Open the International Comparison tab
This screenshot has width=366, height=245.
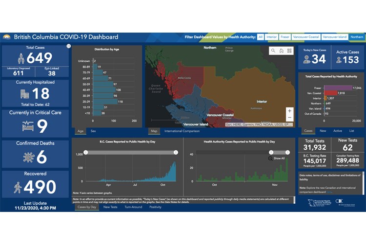tap(182, 131)
